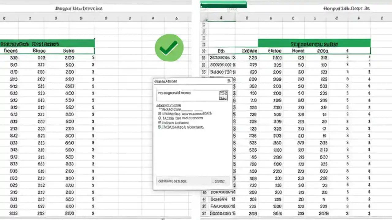
Task: Click the select-all corner button on right sheet
Action: click(x=205, y=18)
